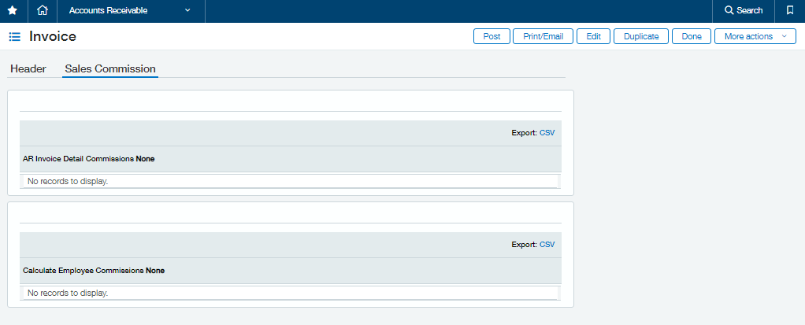Export AR Invoice Detail Commissions as CSV
805x325 pixels.
click(x=547, y=133)
